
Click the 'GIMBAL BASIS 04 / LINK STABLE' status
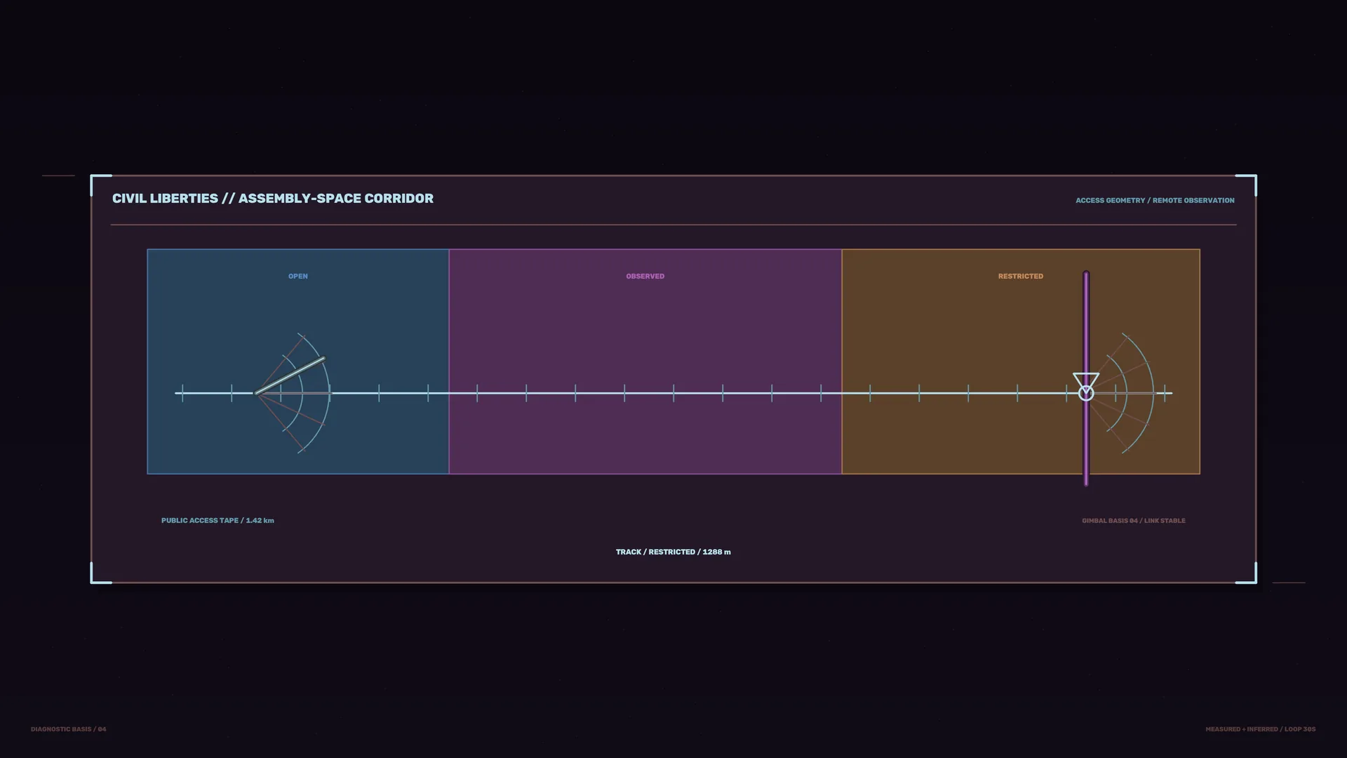click(1134, 521)
